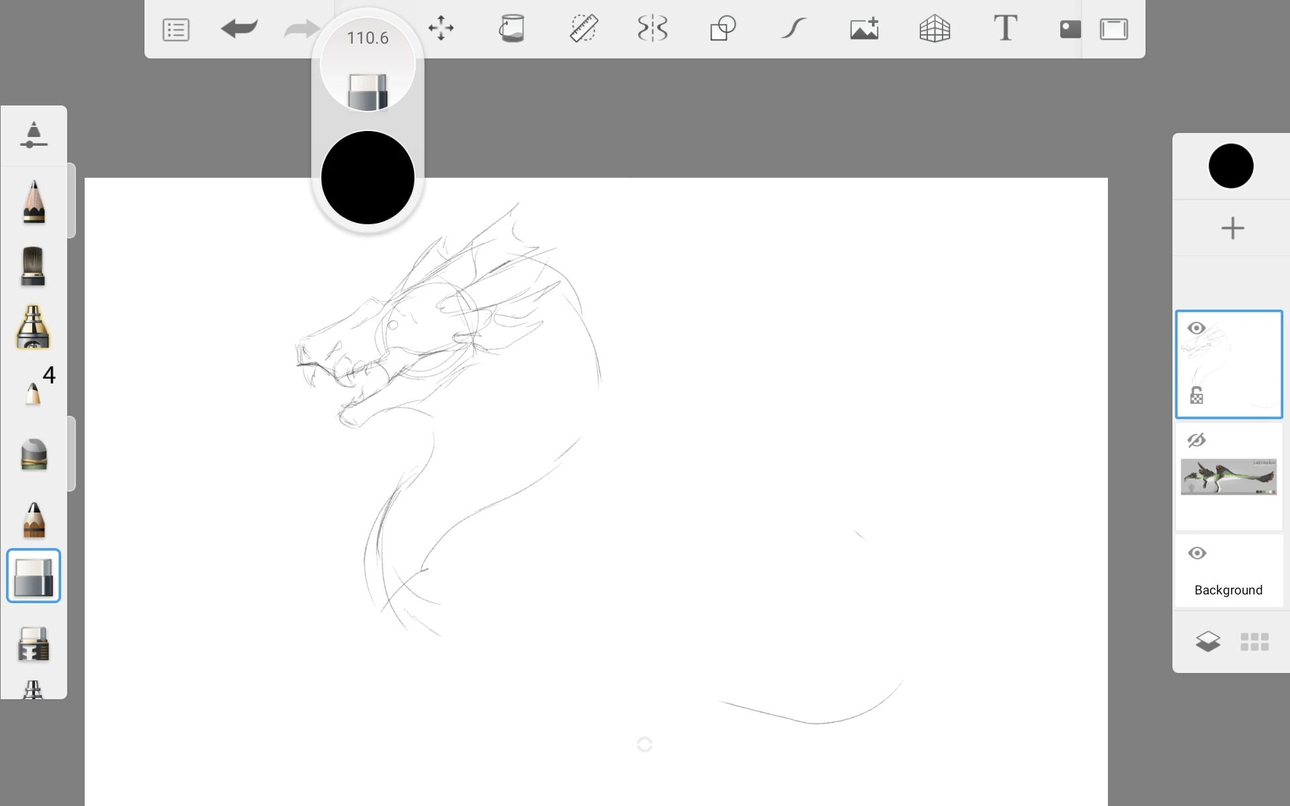This screenshot has width=1290, height=806.
Task: Expand the lower brush palette drawer handle
Action: click(71, 453)
